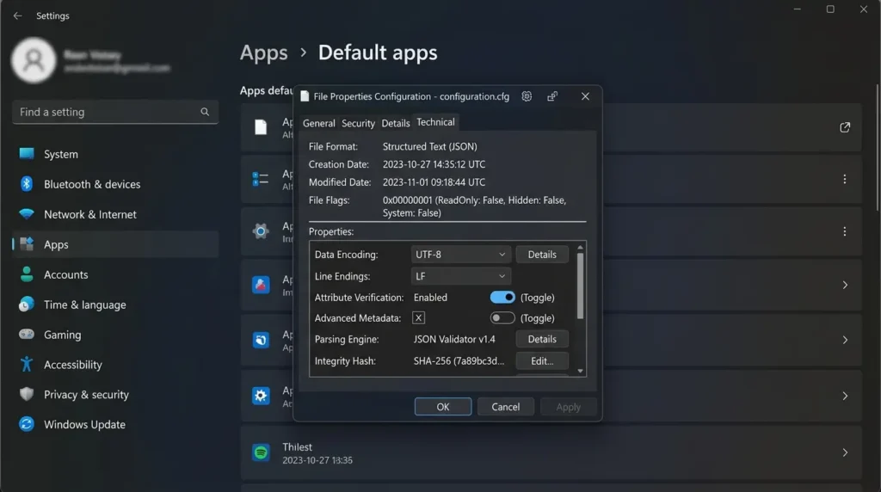881x492 pixels.
Task: Click the Modified Date value
Action: (x=434, y=182)
